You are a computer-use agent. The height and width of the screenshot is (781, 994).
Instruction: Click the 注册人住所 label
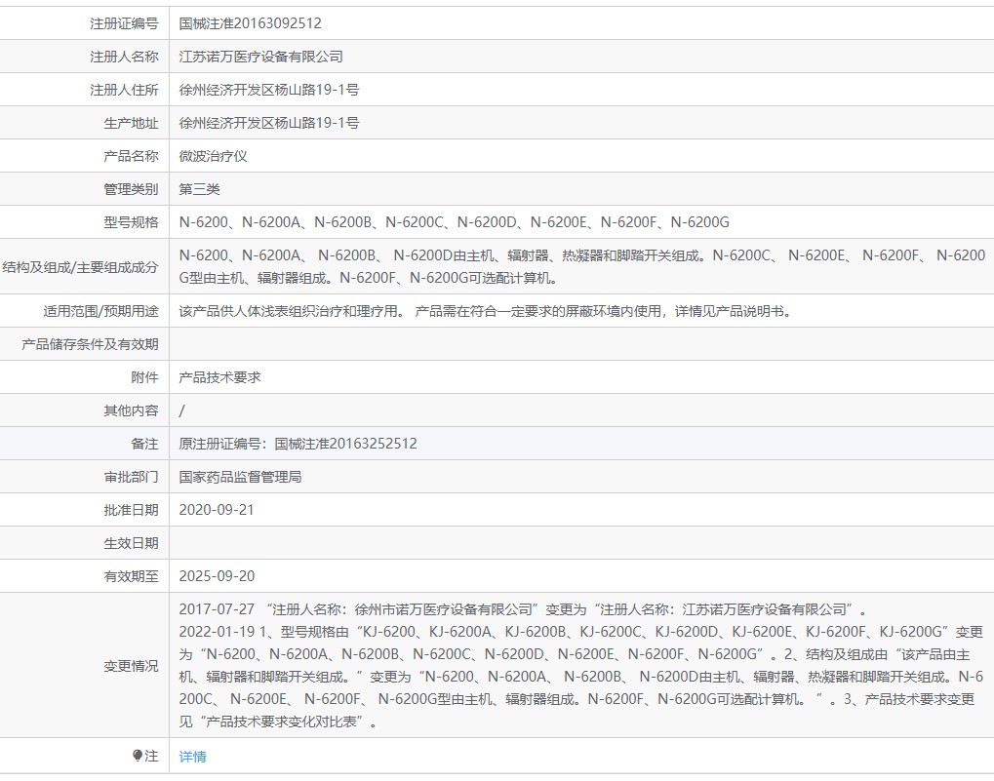[x=124, y=90]
